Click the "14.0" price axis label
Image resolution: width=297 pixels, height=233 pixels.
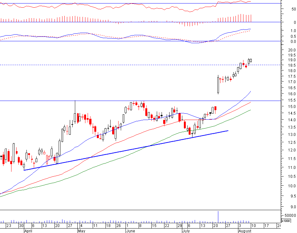(x=292, y=120)
